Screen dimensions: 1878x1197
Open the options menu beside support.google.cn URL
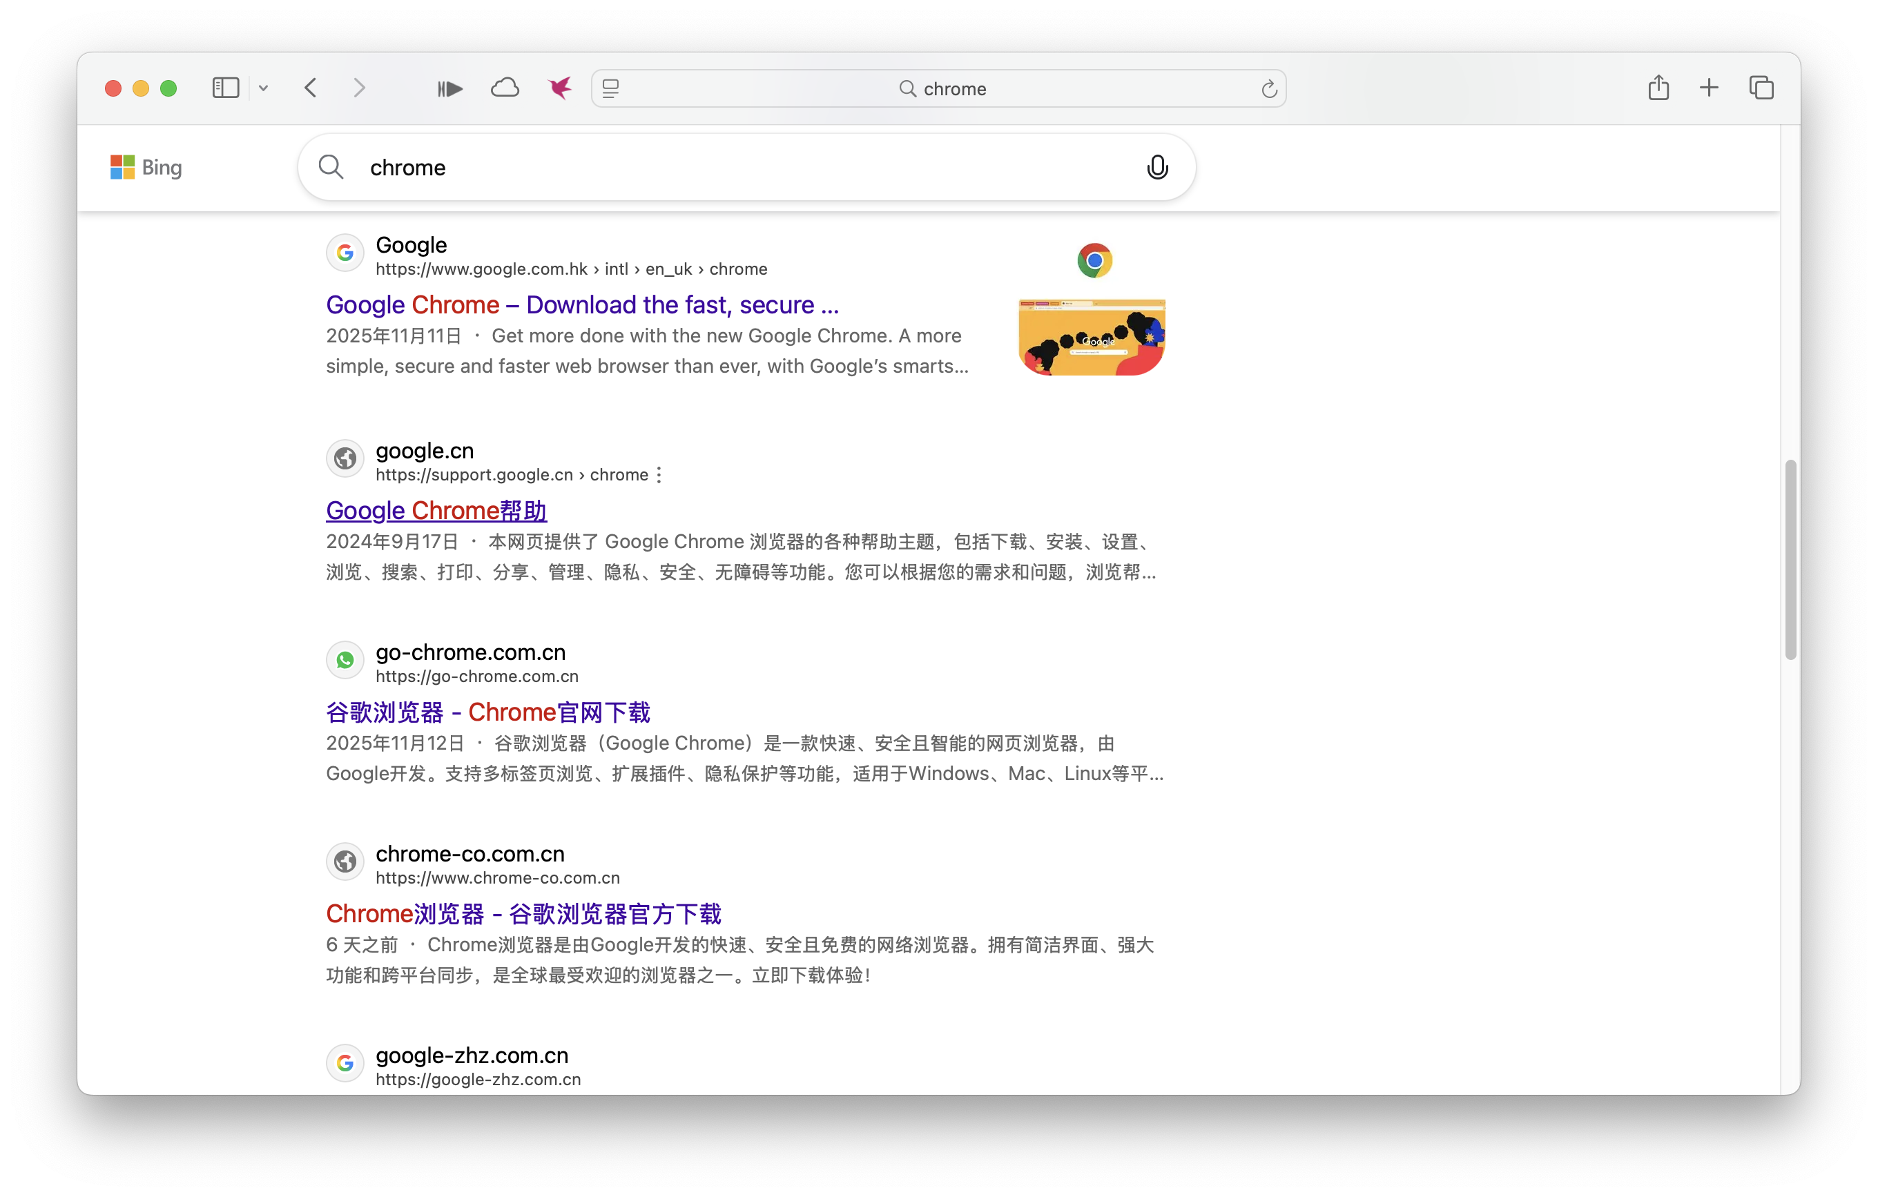pos(660,474)
